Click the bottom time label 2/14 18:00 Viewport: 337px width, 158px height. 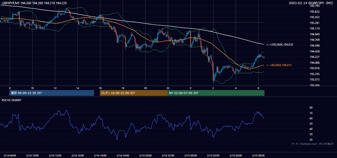123,155
